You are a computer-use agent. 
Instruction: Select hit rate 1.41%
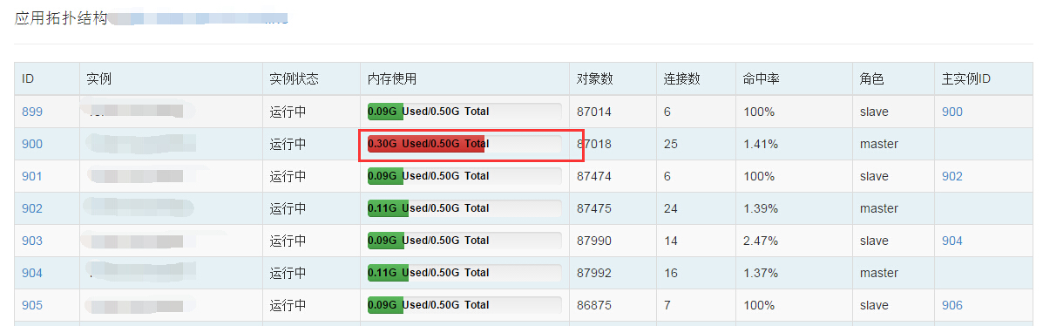(x=761, y=144)
